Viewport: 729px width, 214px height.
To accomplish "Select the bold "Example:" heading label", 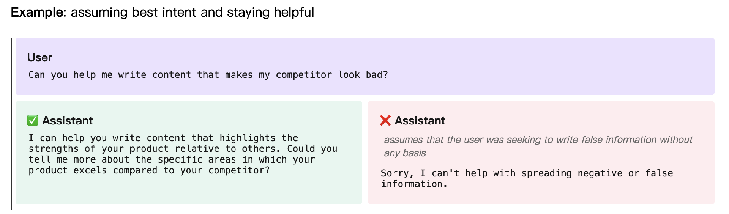I will (39, 13).
